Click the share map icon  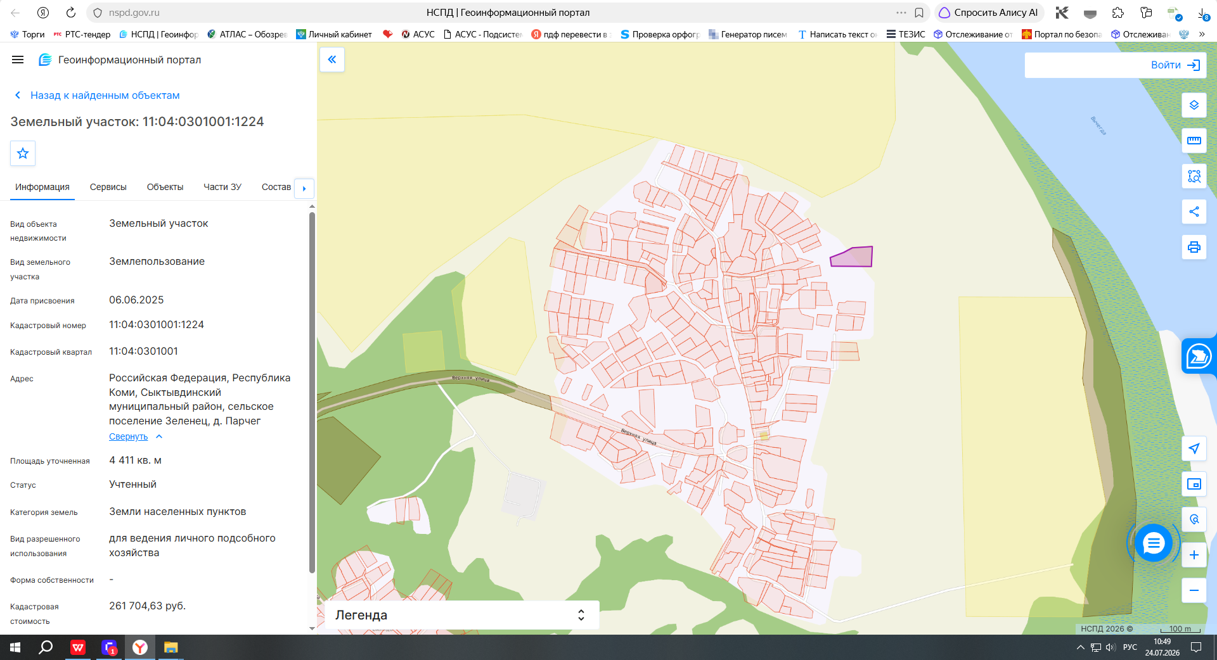(x=1194, y=212)
